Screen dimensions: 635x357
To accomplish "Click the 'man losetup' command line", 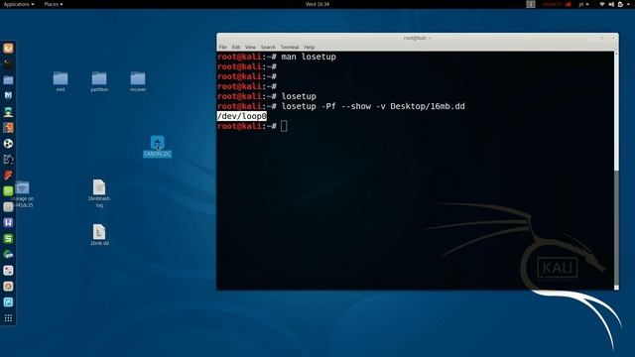I will (x=309, y=57).
